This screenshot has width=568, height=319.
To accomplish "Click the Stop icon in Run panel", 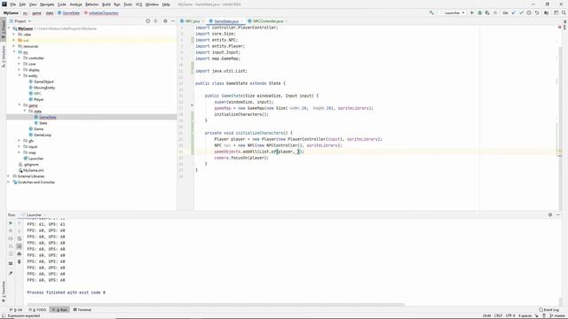I will pos(11,230).
